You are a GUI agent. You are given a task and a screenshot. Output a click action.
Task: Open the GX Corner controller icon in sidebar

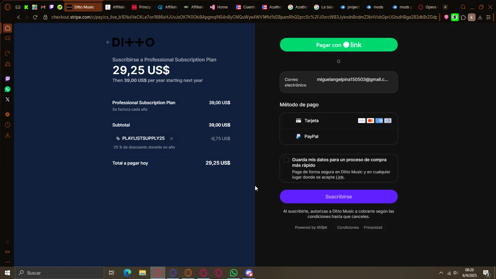[x=7, y=39]
